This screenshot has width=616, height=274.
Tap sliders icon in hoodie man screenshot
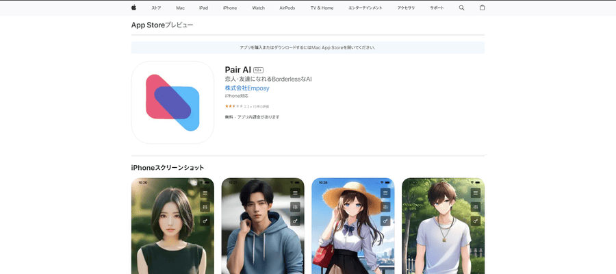(x=296, y=207)
